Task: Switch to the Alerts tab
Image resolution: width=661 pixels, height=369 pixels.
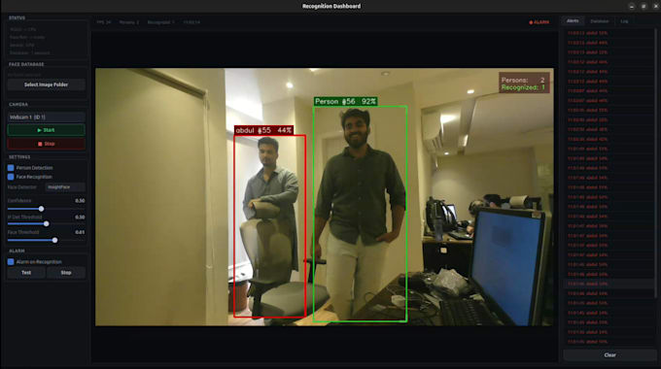Action: [573, 21]
